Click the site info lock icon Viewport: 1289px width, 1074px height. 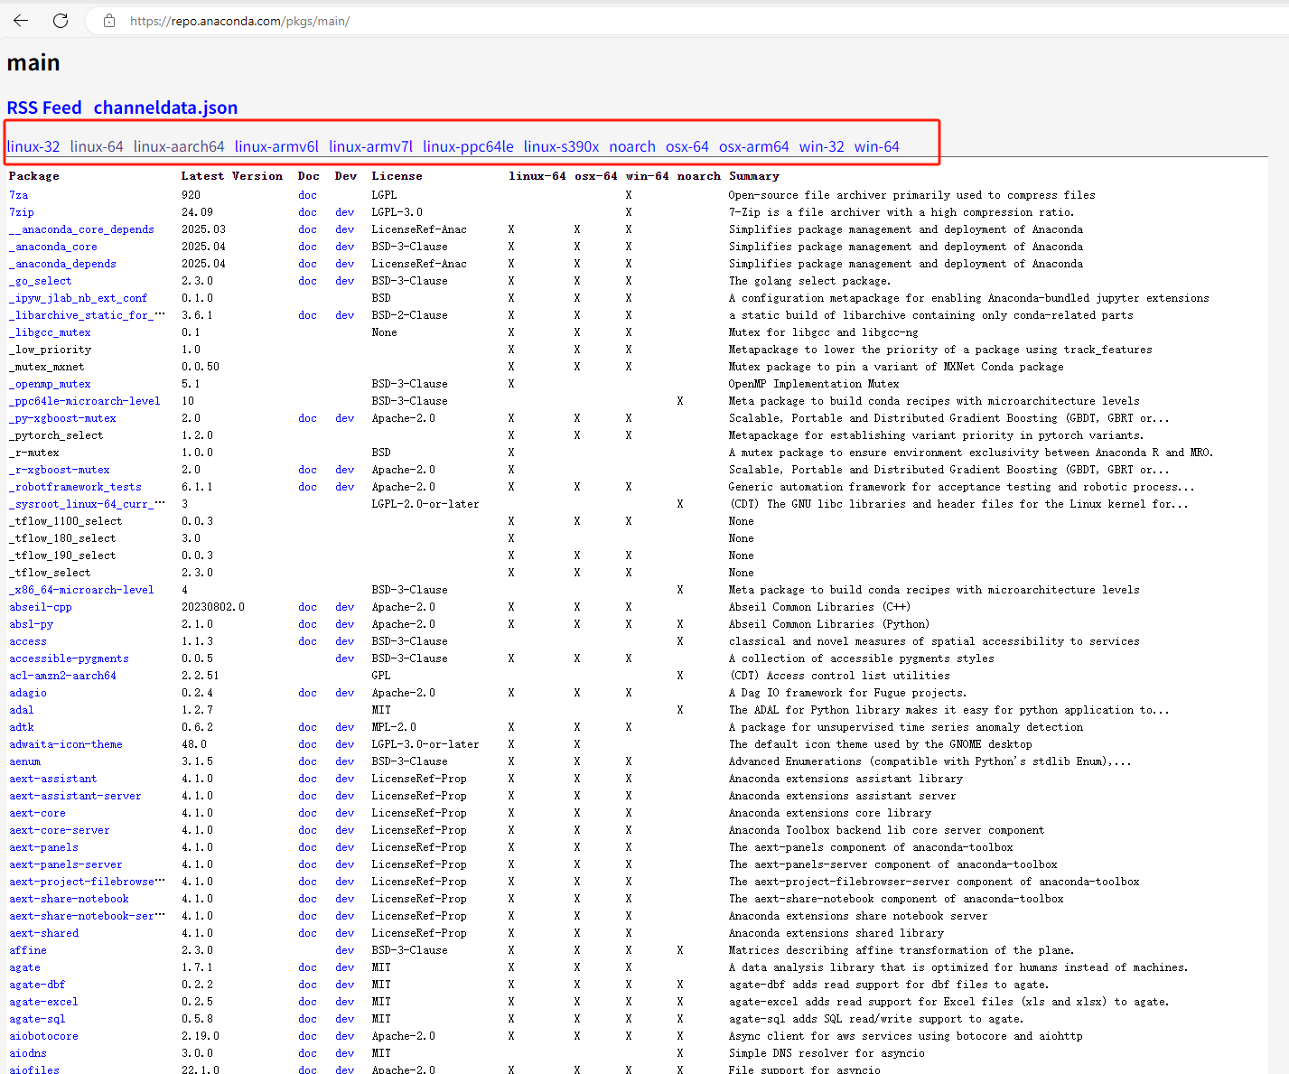coord(109,20)
